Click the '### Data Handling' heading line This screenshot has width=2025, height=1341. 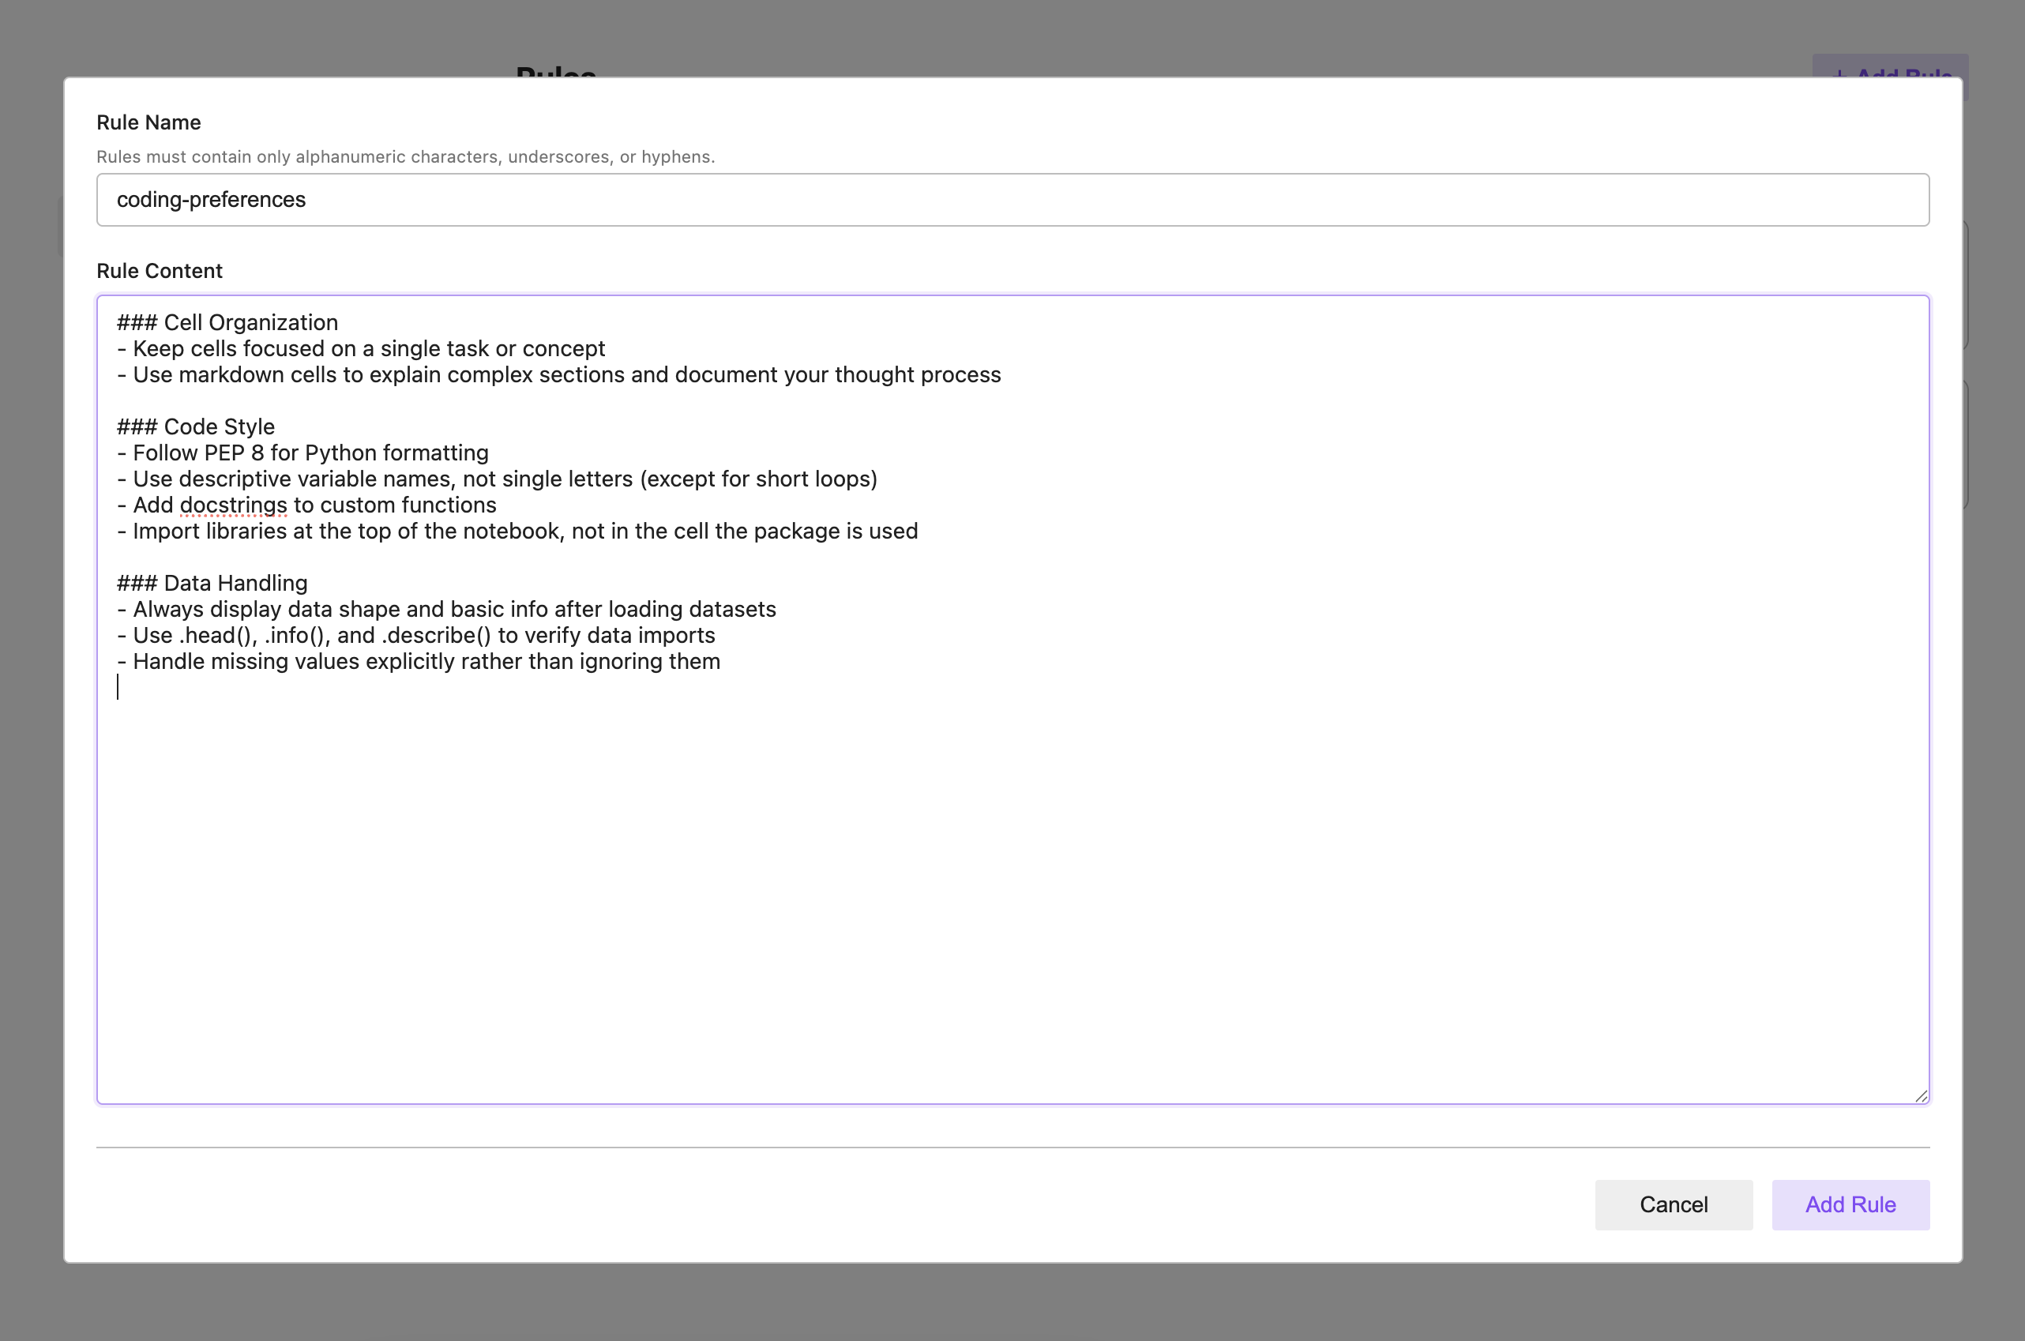[212, 584]
